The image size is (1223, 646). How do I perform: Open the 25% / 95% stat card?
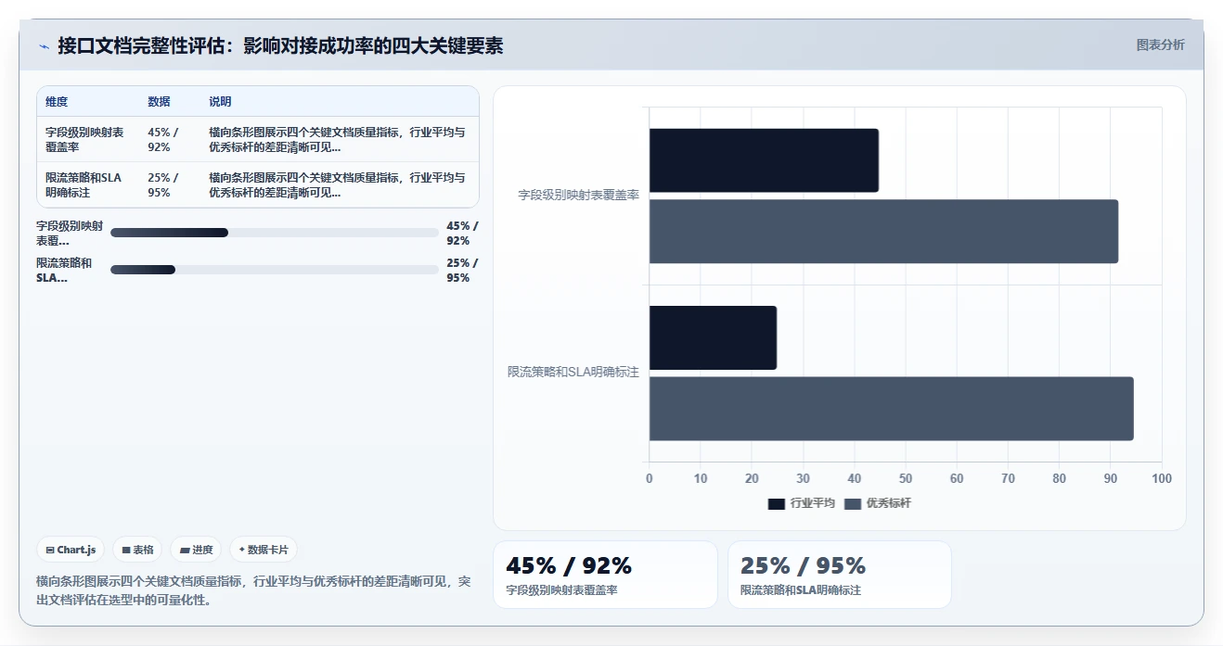(x=840, y=575)
